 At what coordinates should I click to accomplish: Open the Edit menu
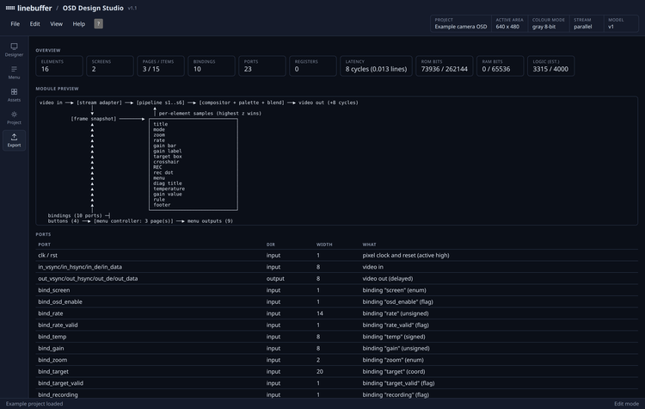click(x=35, y=24)
